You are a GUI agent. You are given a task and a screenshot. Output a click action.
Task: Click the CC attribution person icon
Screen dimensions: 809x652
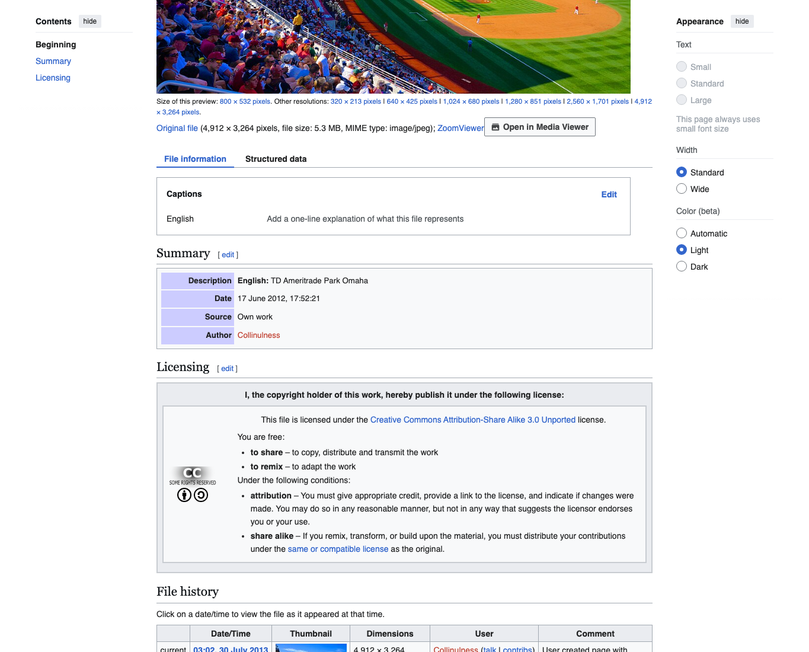pos(184,495)
